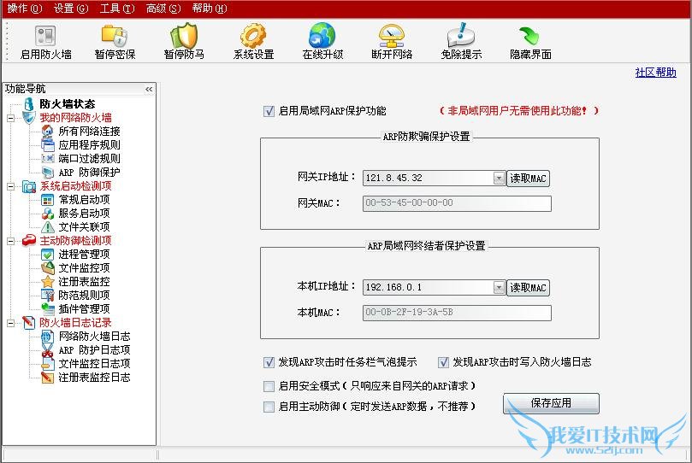Select ARP 防御保护 text in tree
The image size is (692, 463).
[89, 173]
